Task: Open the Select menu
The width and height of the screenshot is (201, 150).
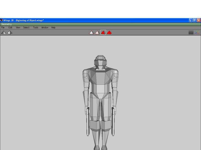Action: (x=26, y=27)
